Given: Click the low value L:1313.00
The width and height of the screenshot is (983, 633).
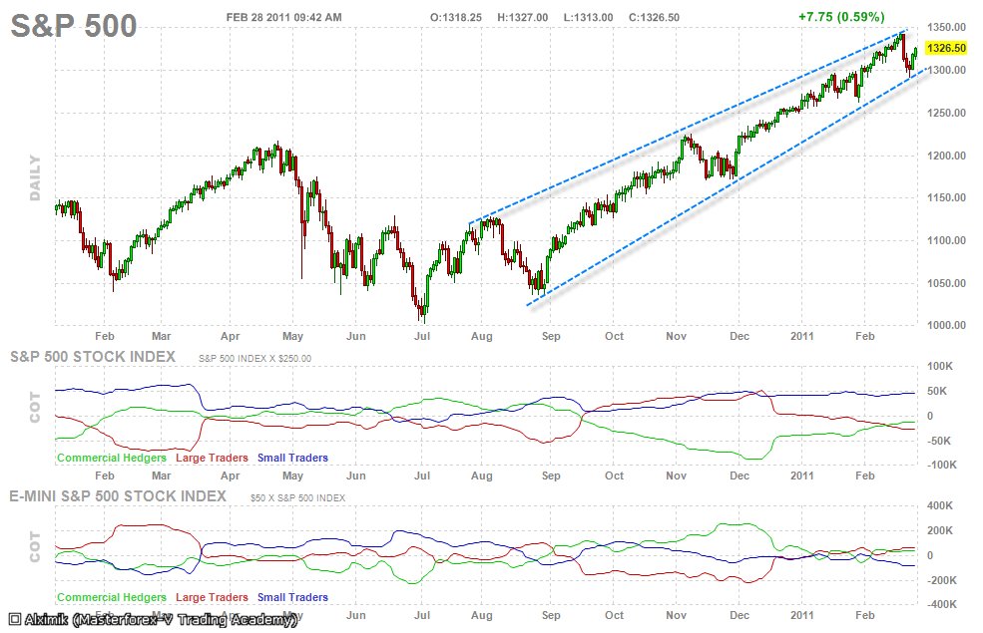Looking at the screenshot, I should [588, 18].
